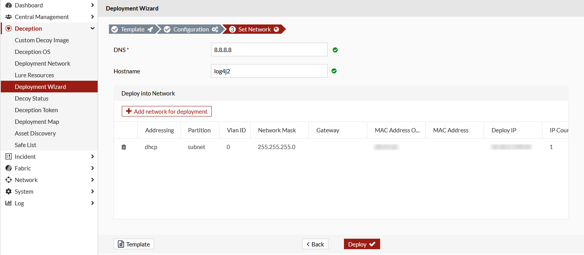Screen dimensions: 584x255
Task: Open Custom Decoy Image page
Action: coord(49,40)
